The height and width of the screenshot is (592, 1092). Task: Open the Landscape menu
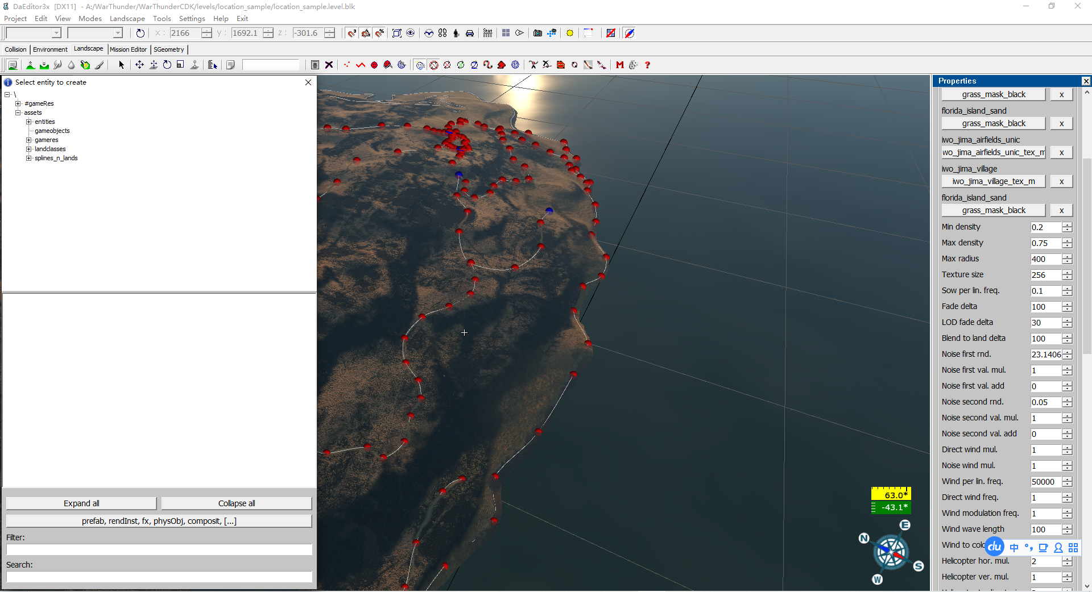coord(127,18)
